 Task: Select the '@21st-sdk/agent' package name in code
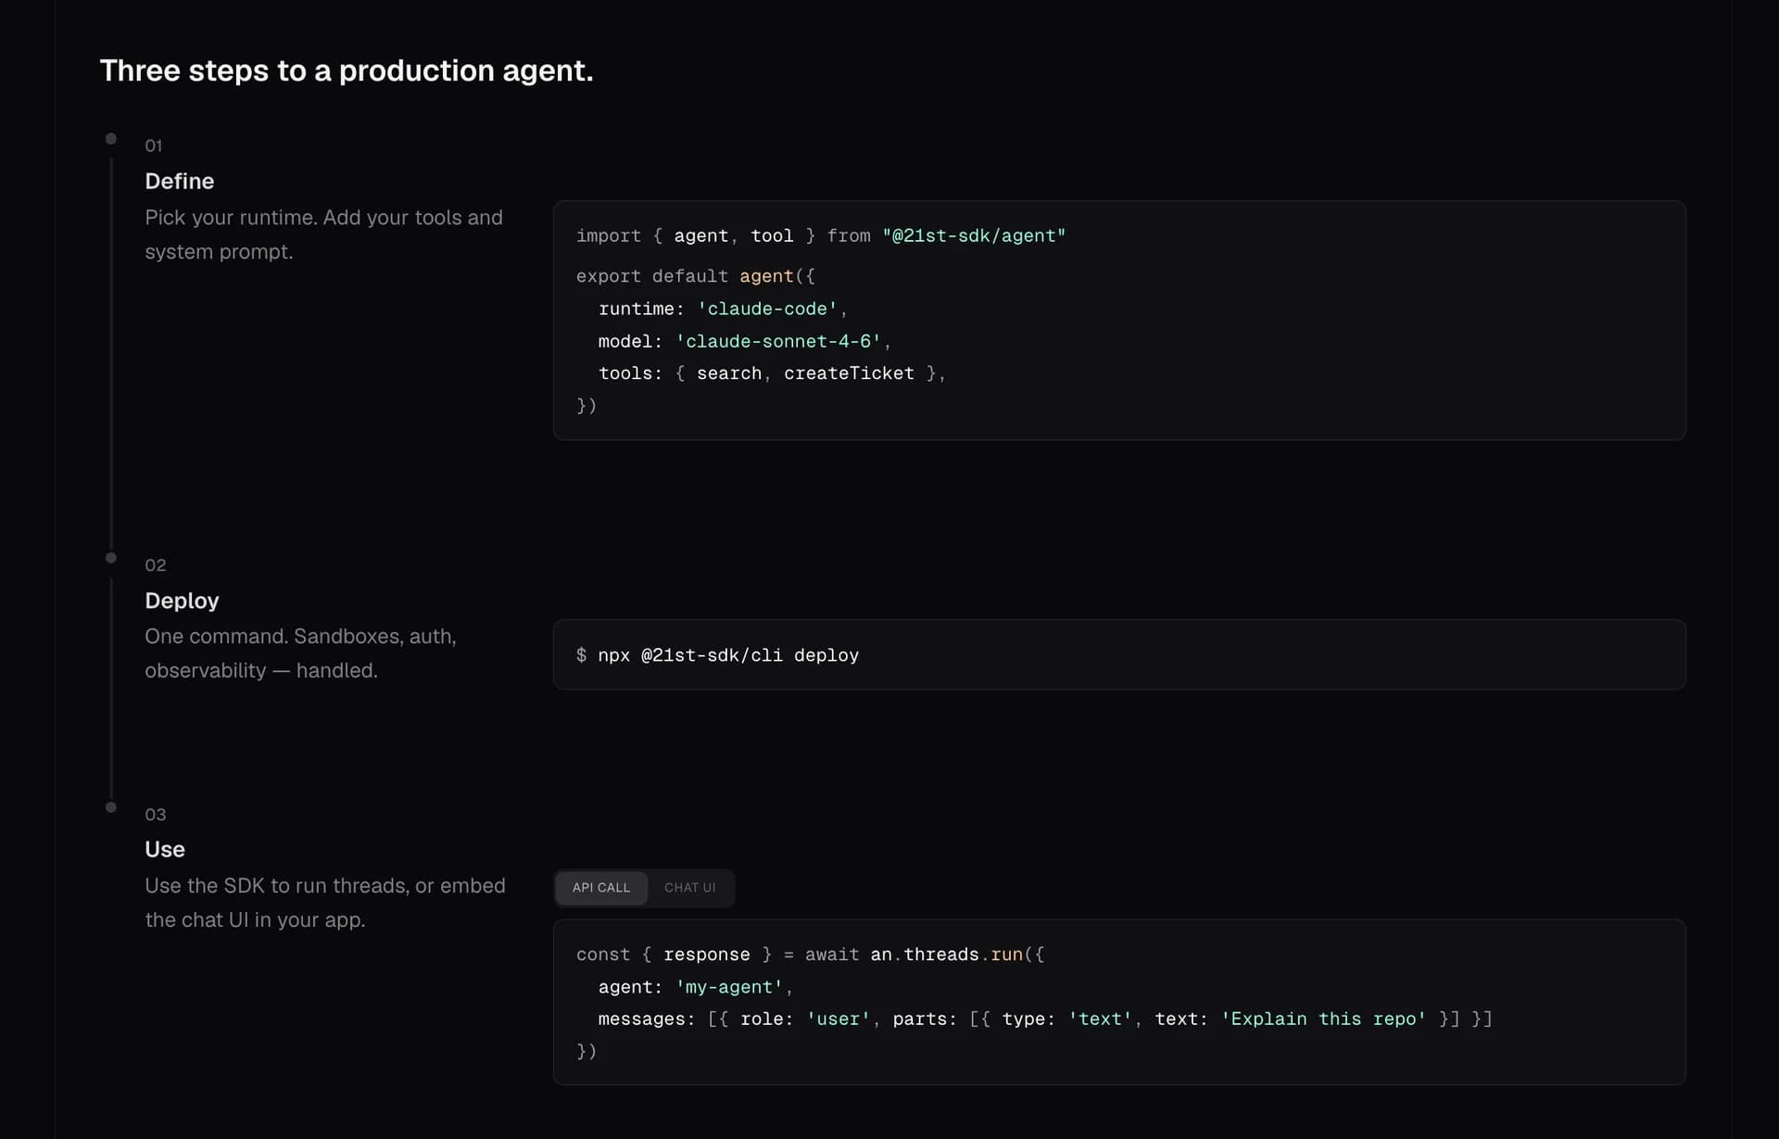coord(974,235)
